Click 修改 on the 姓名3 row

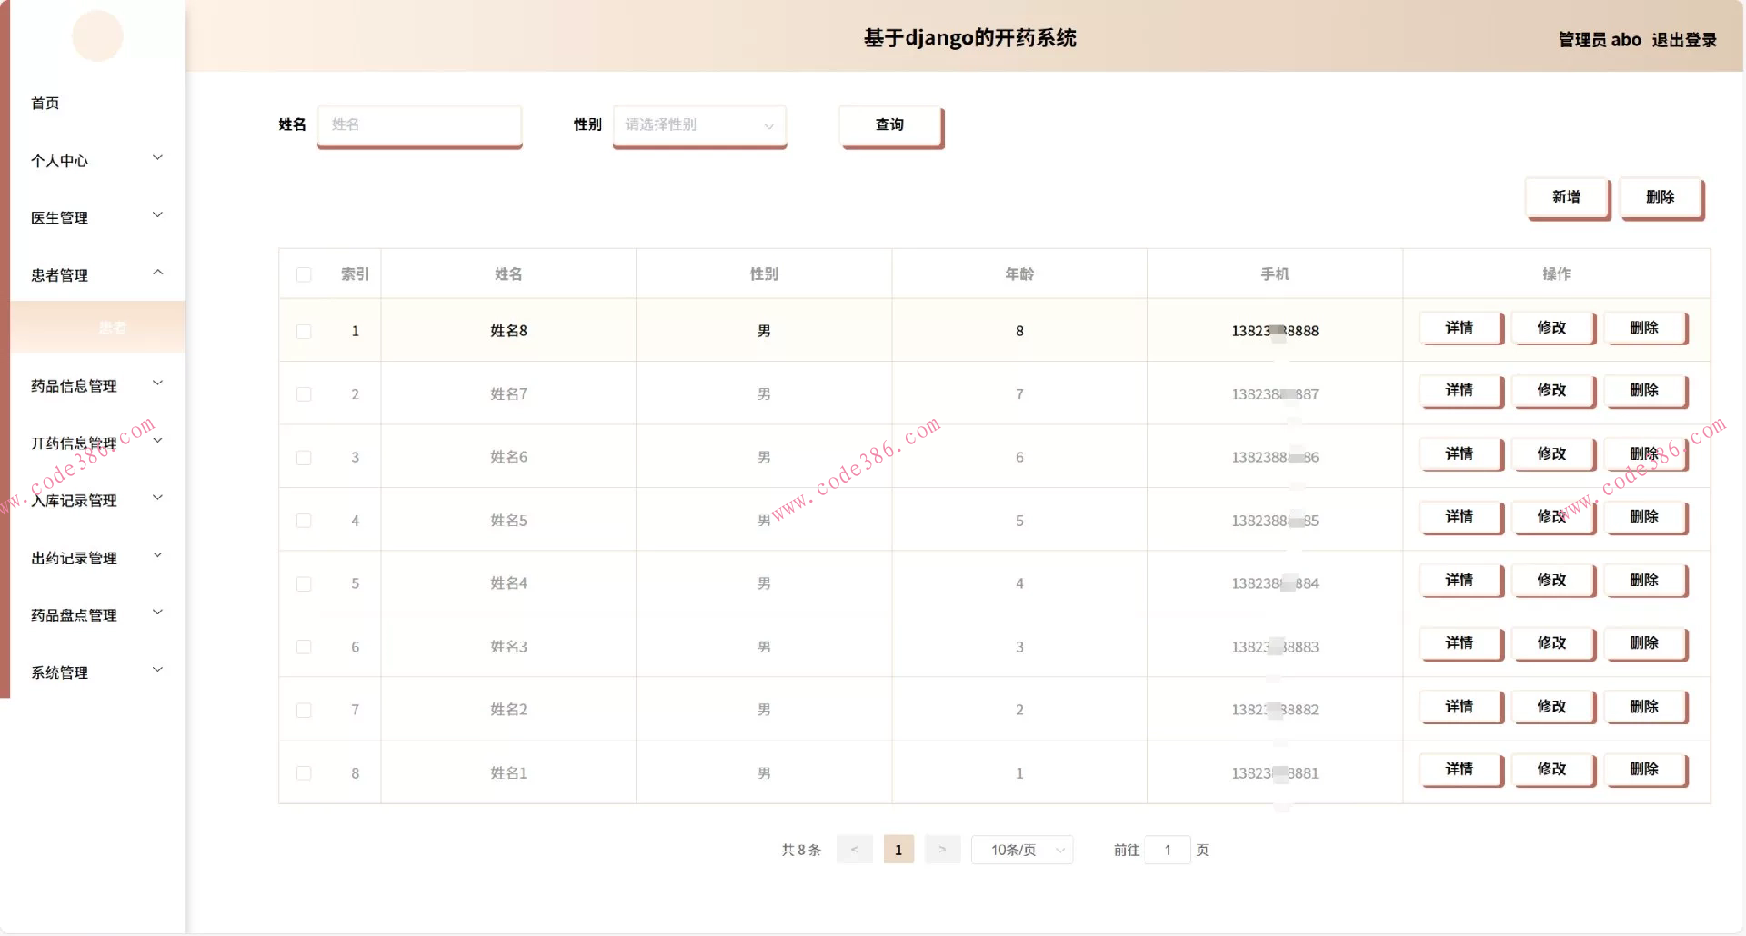pos(1553,643)
